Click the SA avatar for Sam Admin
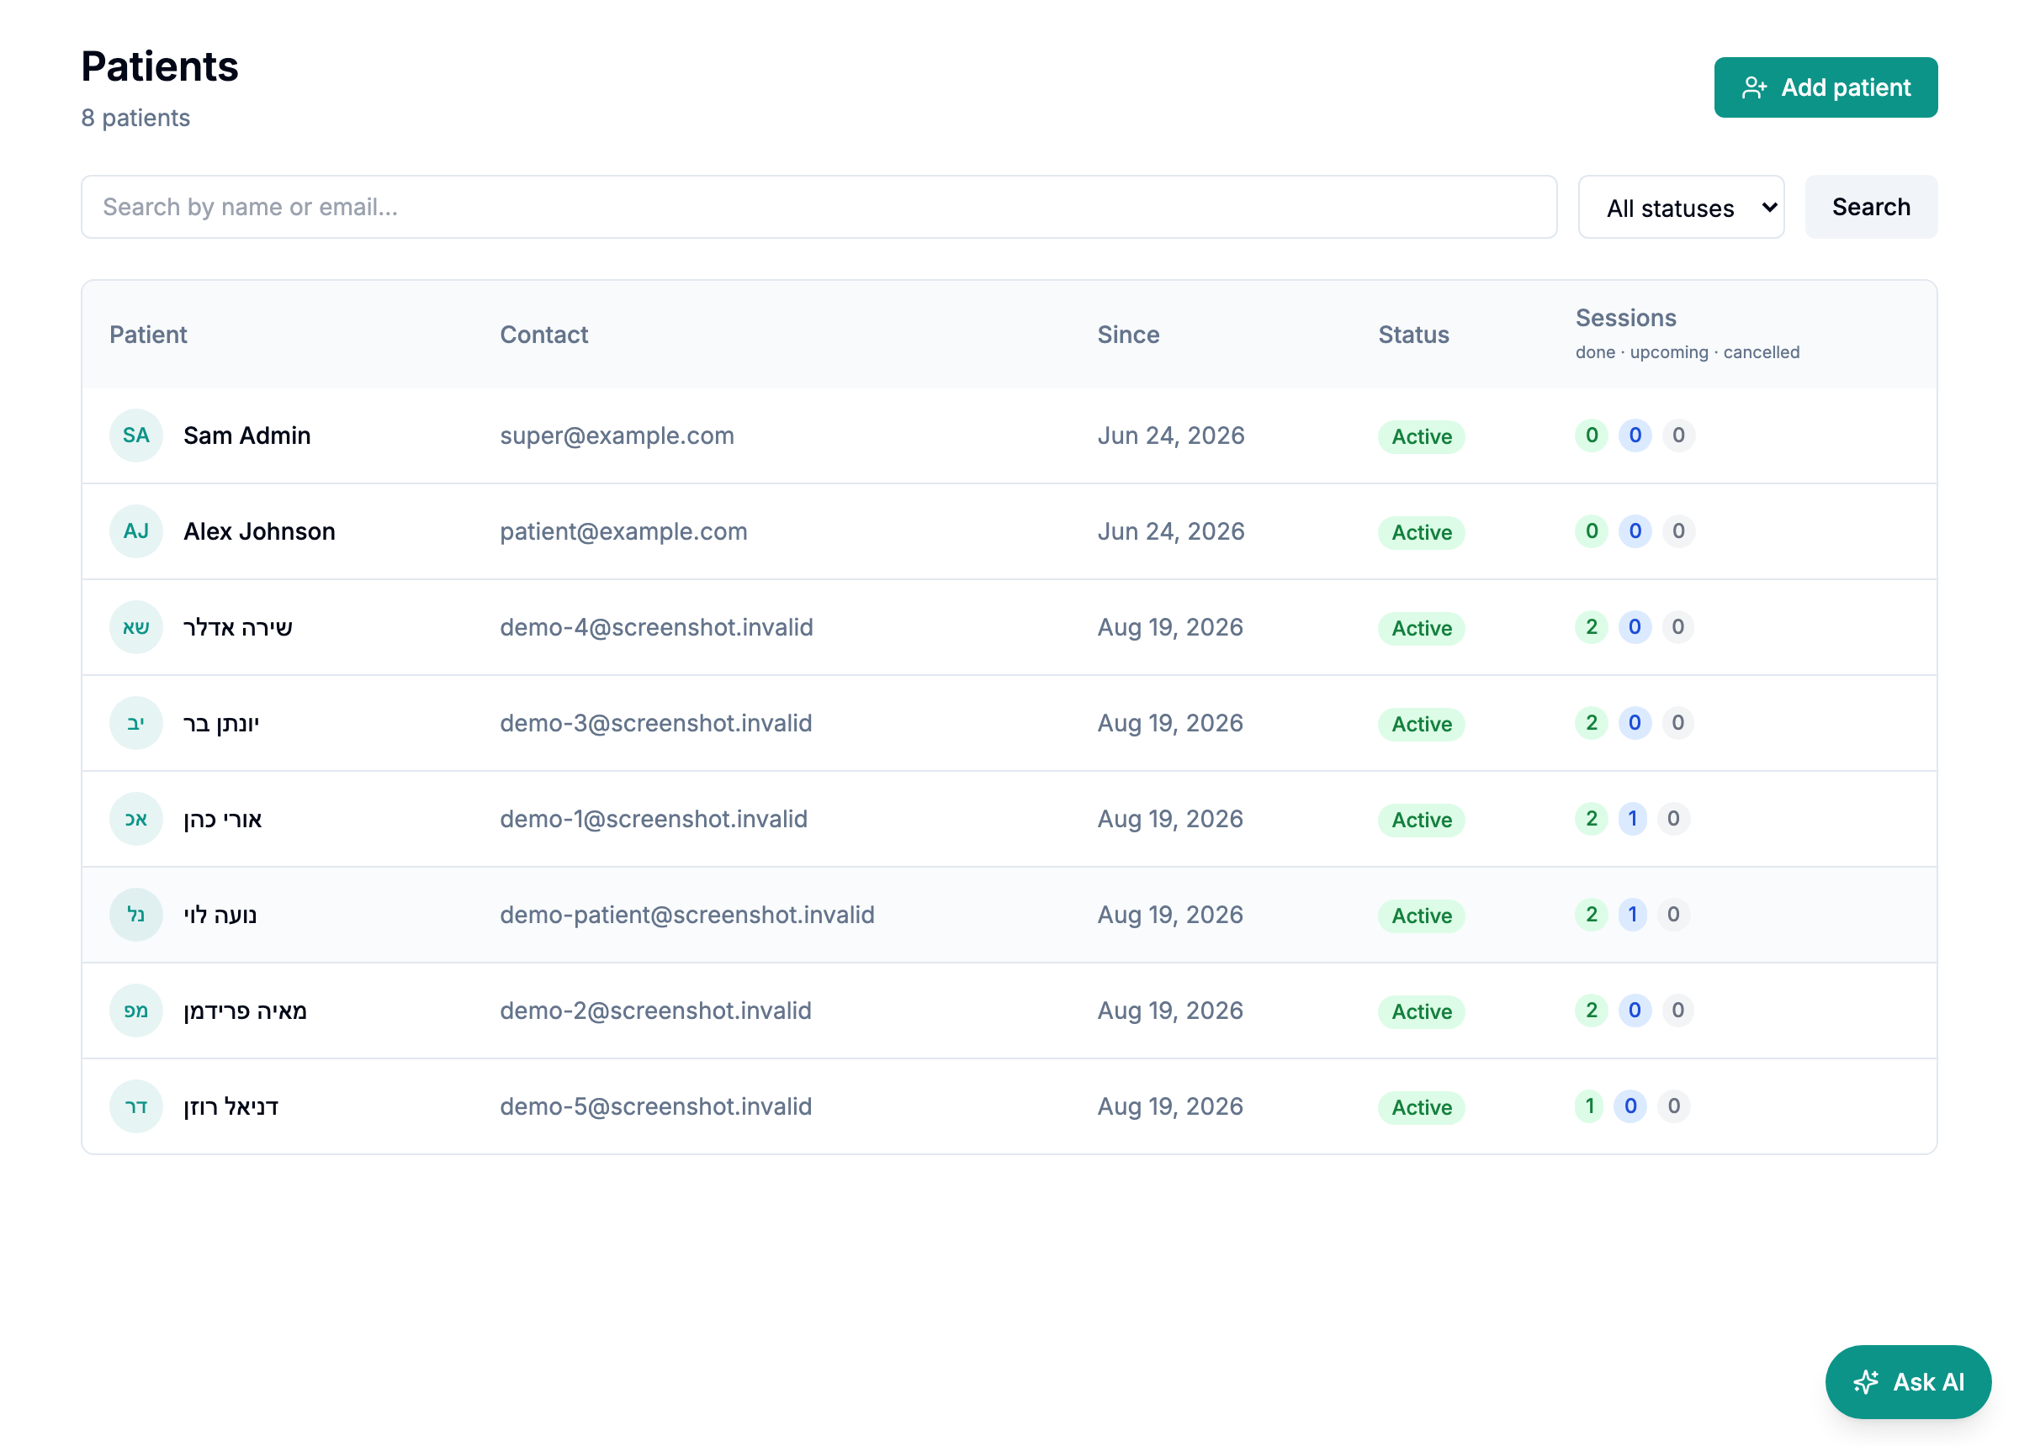The width and height of the screenshot is (2019, 1446). pos(136,435)
